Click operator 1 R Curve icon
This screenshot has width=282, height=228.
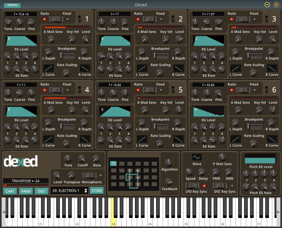pyautogui.click(x=85, y=69)
